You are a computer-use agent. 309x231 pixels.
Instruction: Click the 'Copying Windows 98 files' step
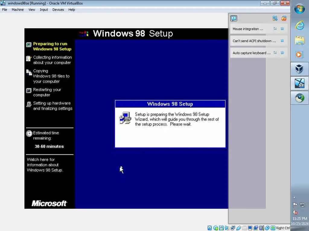point(51,76)
